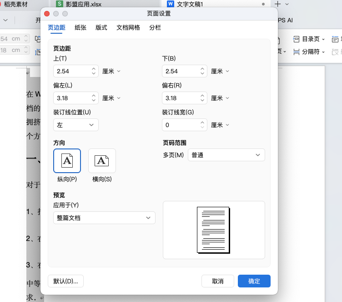Decrease top margin with down stepper

(x=94, y=74)
